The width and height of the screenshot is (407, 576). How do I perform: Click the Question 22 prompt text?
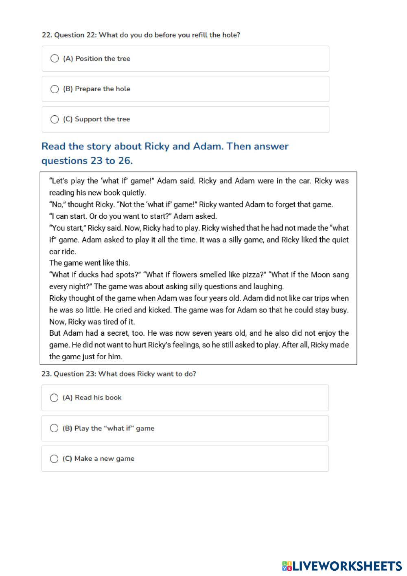[141, 35]
